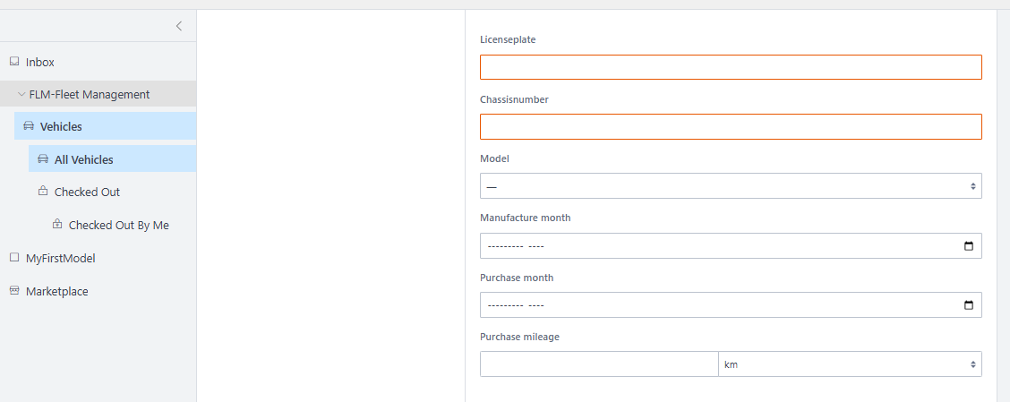The width and height of the screenshot is (1010, 402).
Task: Focus the Chassisnumber text field
Action: (731, 126)
